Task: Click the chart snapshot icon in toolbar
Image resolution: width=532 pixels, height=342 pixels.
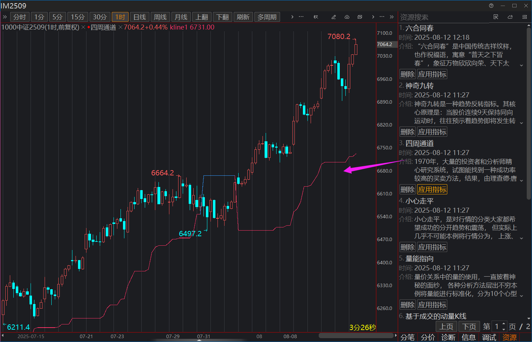Action: [x=360, y=17]
